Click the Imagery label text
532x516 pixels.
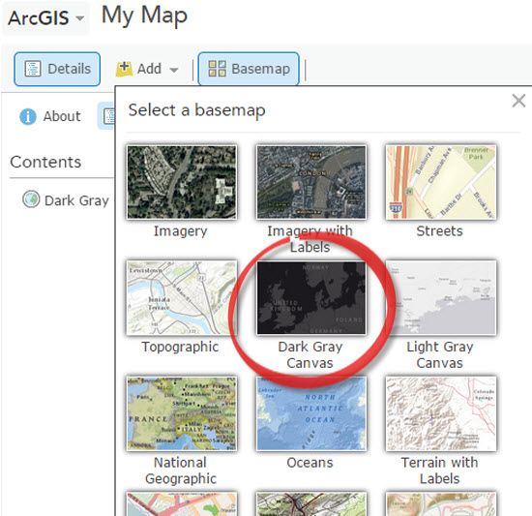pos(181,231)
